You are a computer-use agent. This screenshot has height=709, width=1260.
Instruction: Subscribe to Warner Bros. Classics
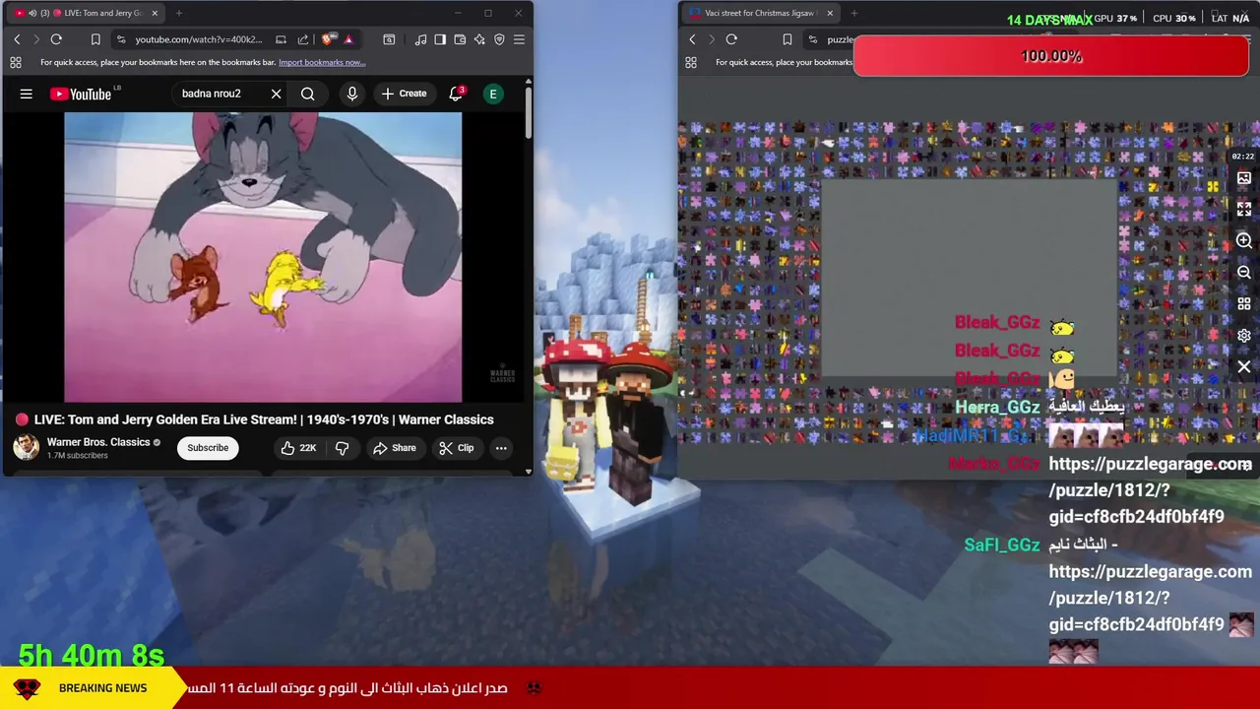pos(208,448)
